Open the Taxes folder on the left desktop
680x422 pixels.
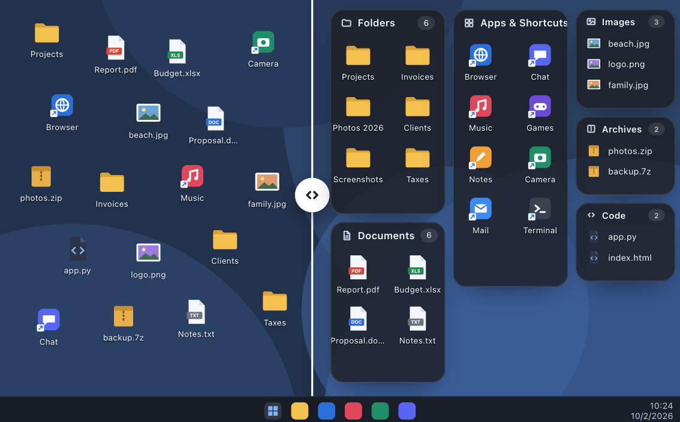click(x=275, y=308)
